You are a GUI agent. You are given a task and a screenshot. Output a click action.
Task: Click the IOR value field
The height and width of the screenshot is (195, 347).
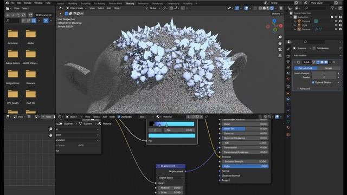coord(245,143)
